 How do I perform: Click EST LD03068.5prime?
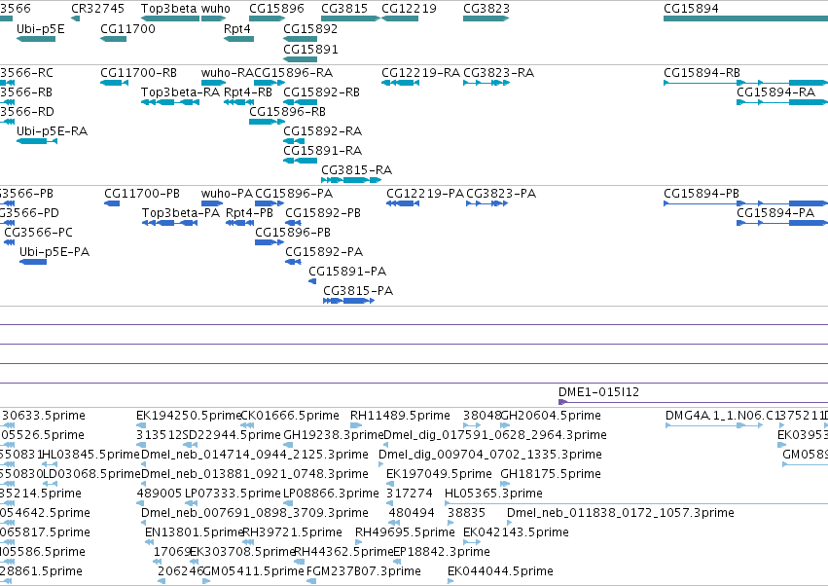click(49, 484)
